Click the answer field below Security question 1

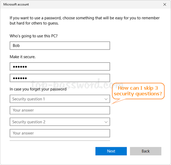click(60, 110)
